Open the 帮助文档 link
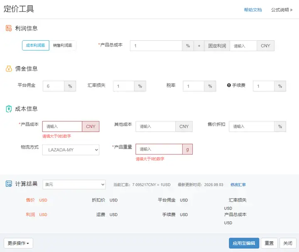This screenshot has width=299, height=252. point(253,10)
